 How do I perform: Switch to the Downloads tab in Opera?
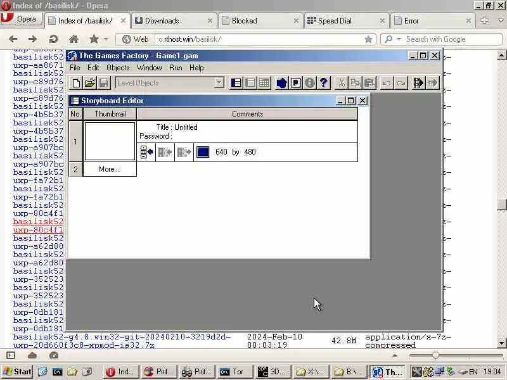[174, 21]
